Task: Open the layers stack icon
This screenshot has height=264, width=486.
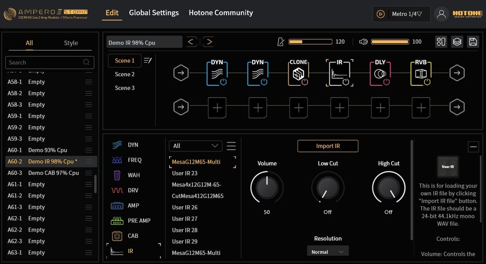Action: (457, 42)
